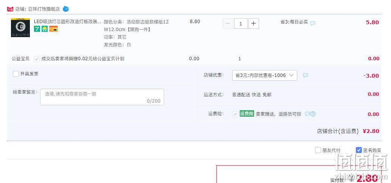Viewport: 391px width, 183px height.
Task: Click the Tmall logo icon beside store name
Action: [10, 9]
